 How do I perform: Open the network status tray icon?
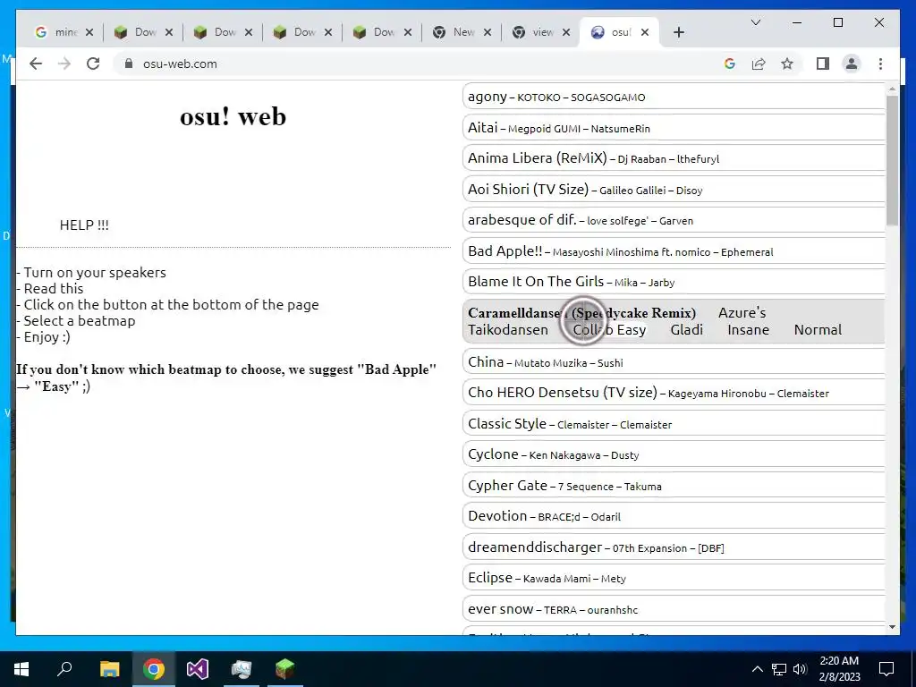coord(779,669)
